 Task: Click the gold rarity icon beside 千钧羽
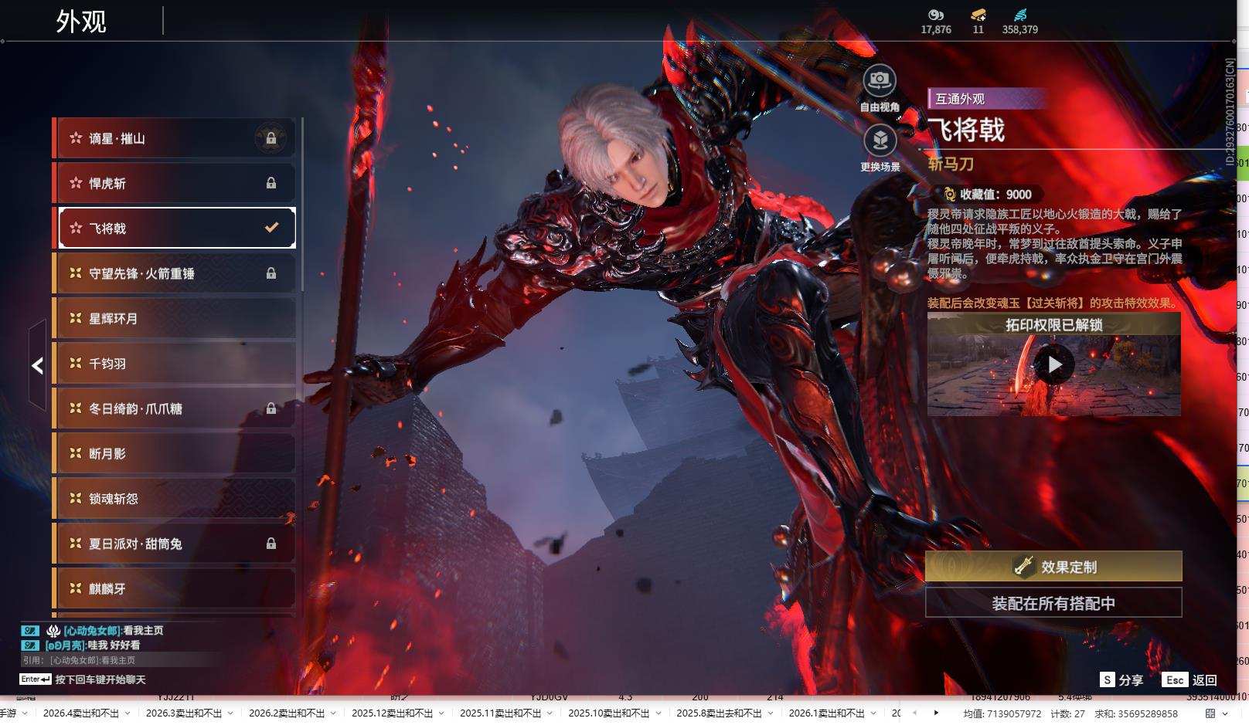[76, 363]
